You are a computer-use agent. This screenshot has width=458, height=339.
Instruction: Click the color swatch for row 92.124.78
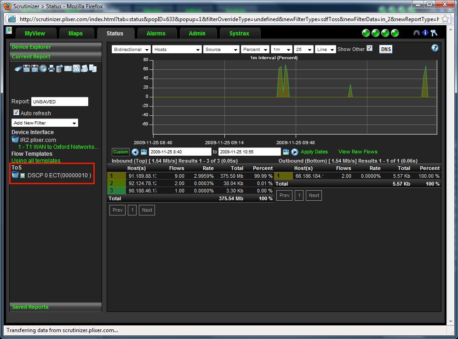pos(117,183)
